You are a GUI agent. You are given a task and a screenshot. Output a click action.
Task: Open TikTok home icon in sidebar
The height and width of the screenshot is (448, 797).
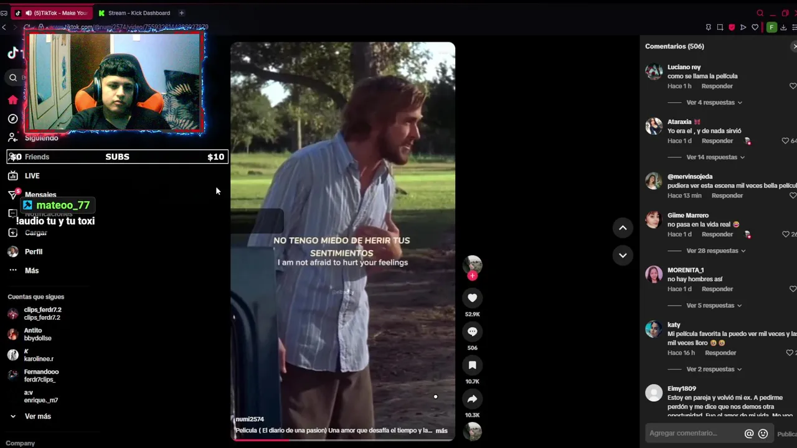click(x=12, y=100)
